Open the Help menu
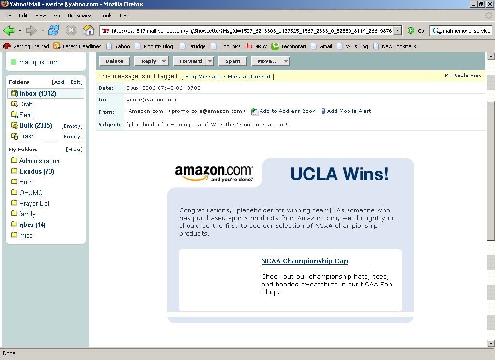The width and height of the screenshot is (495, 360). coord(125,15)
